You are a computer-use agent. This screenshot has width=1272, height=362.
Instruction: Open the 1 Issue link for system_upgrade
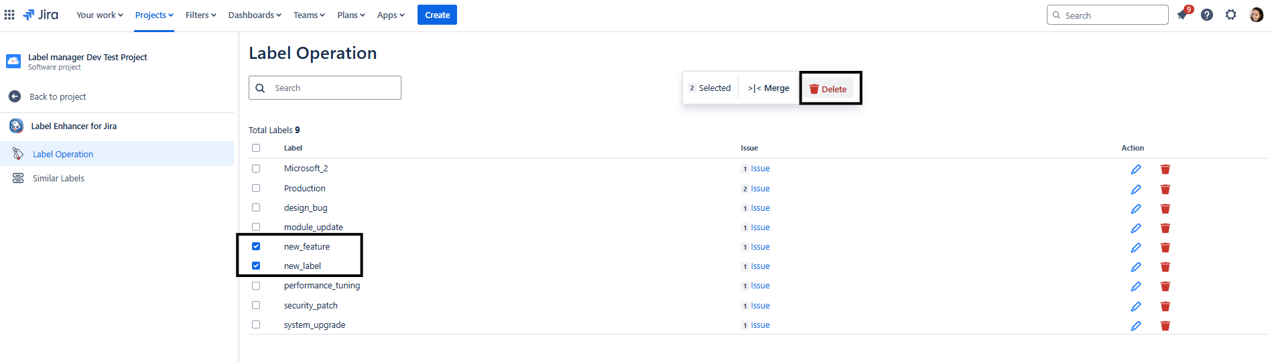(x=755, y=325)
